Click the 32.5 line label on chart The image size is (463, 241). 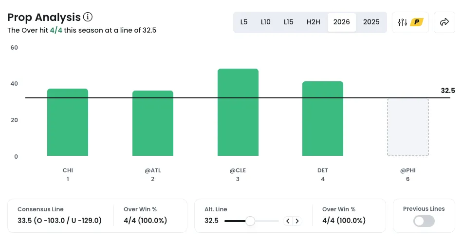(447, 91)
